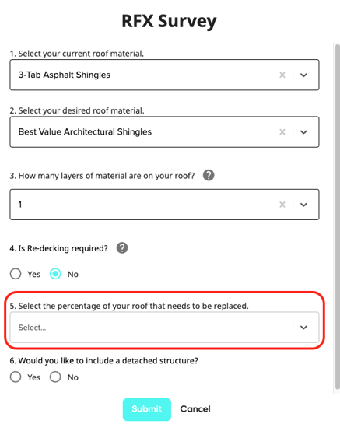Viewport: 340px width, 424px height.
Task: Expand the roof layers count dropdown arrow
Action: (x=303, y=205)
